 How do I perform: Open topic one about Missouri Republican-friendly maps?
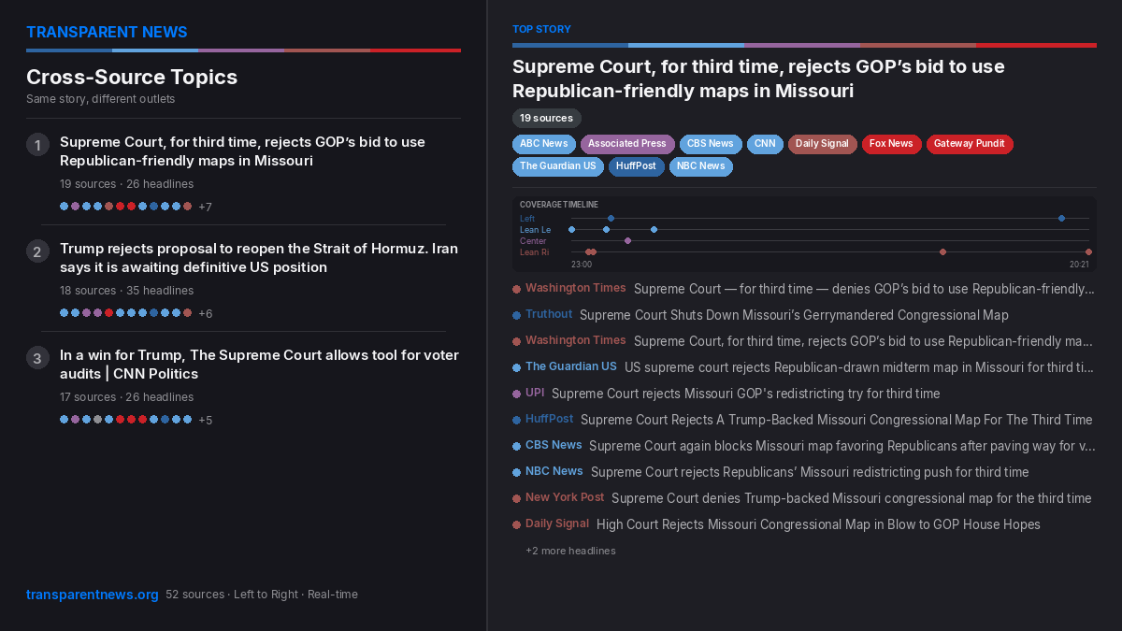tap(242, 151)
